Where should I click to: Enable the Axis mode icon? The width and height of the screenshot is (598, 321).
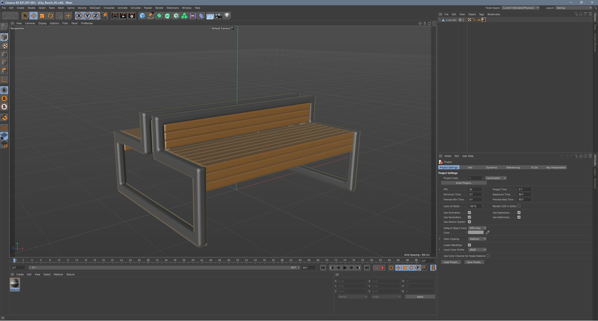[4, 80]
